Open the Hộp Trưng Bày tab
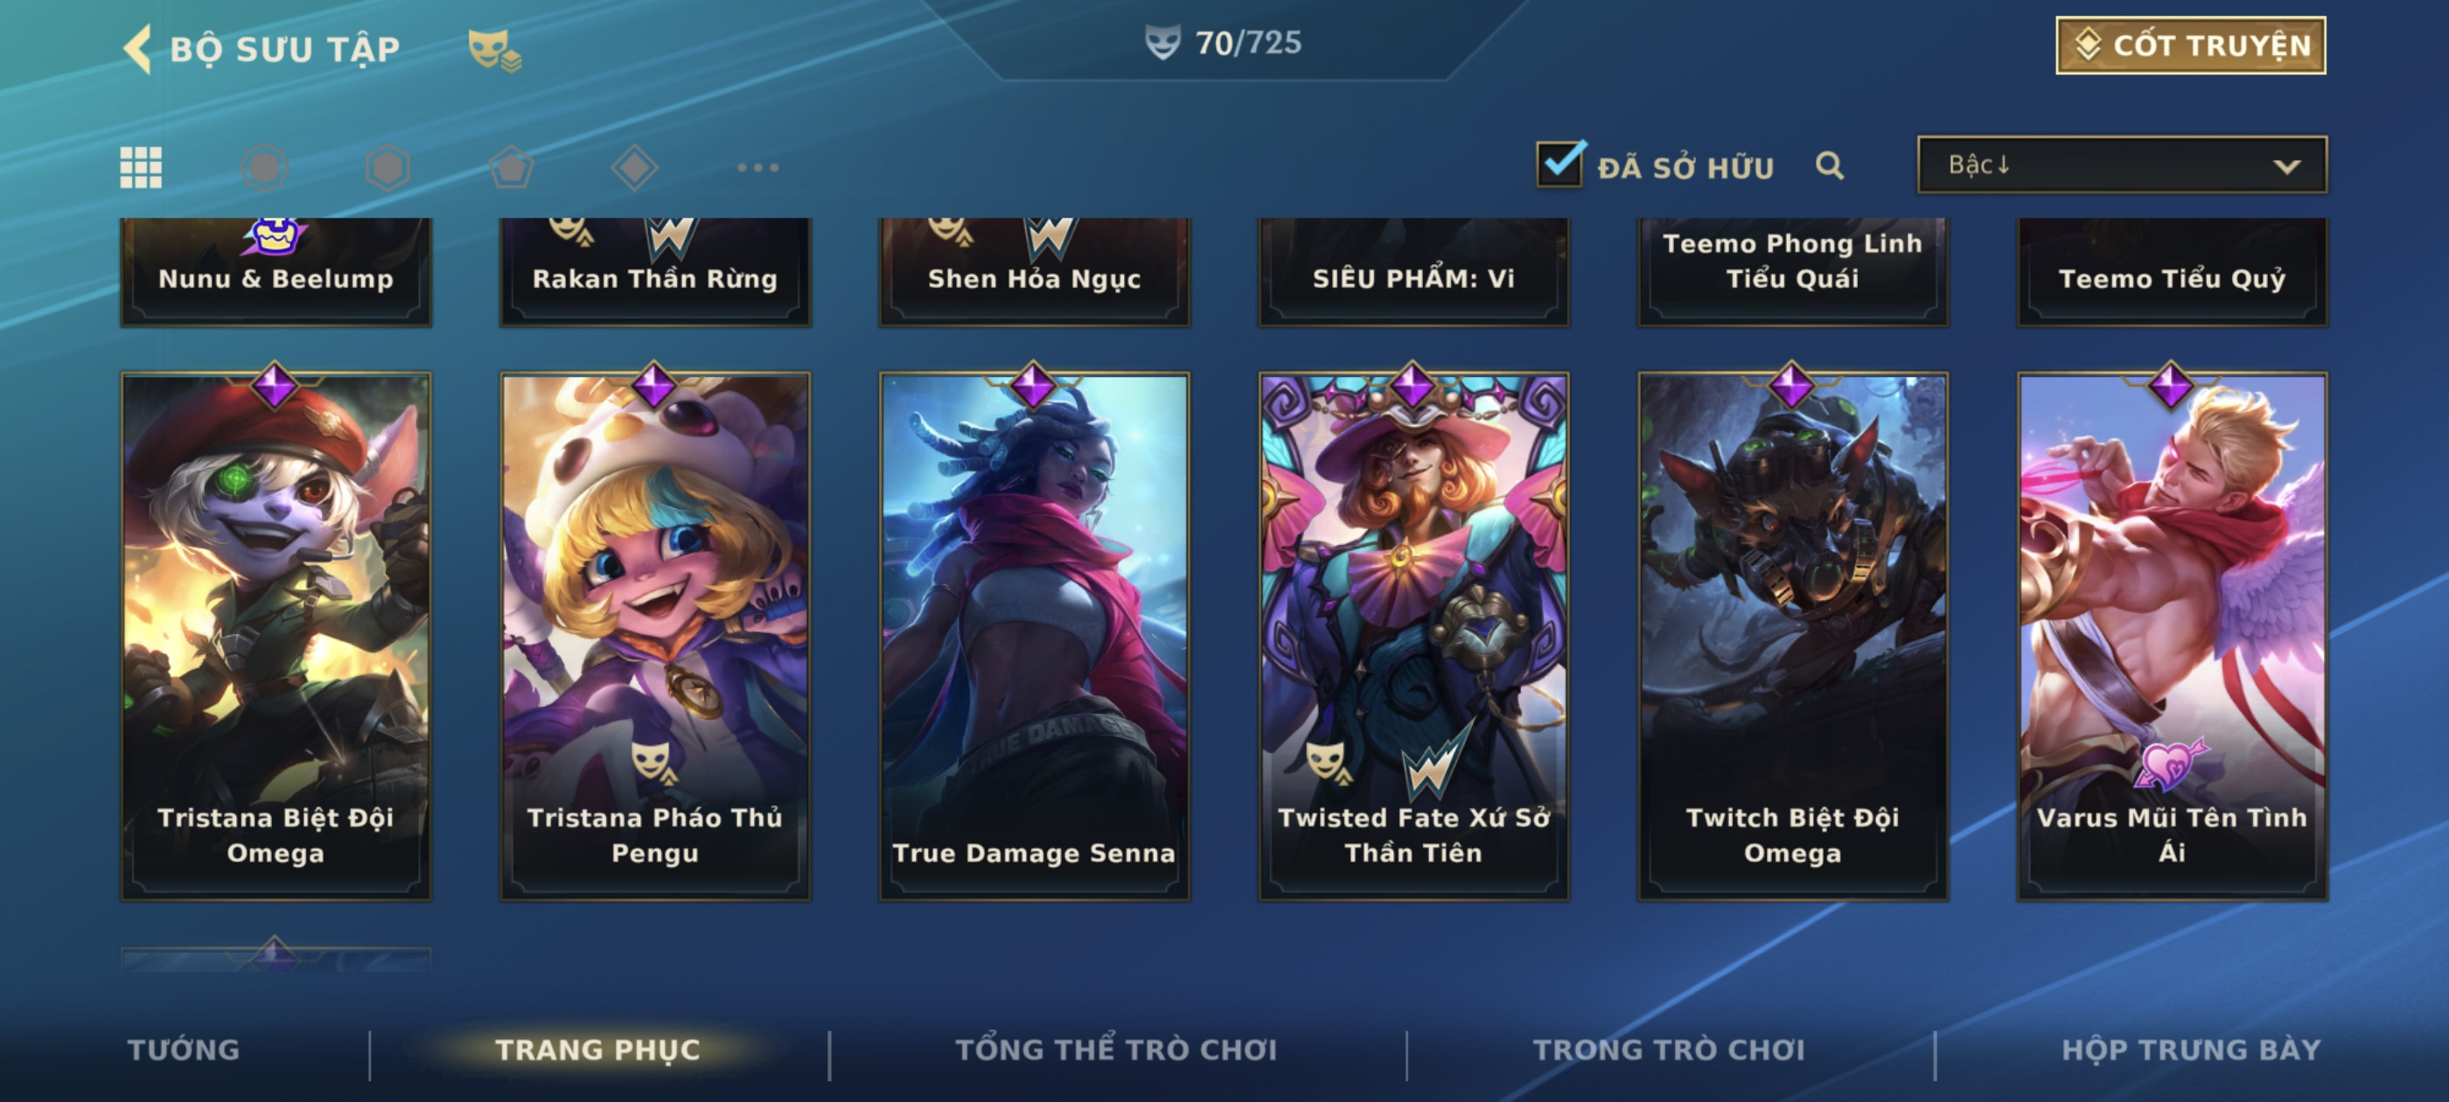2449x1102 pixels. click(x=2190, y=1049)
